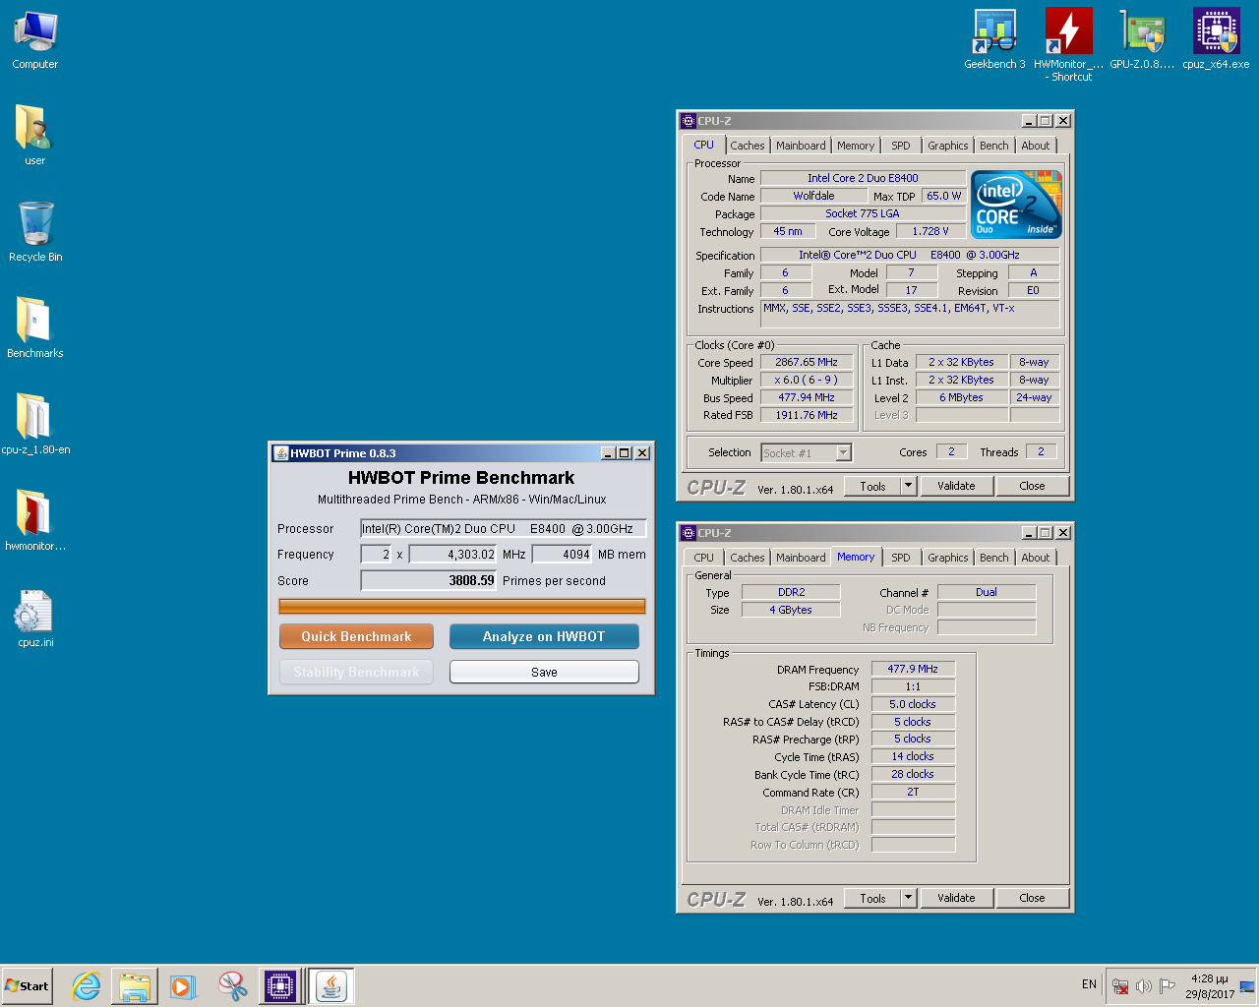Click the EN language indicator
1259x1007 pixels.
1089,984
